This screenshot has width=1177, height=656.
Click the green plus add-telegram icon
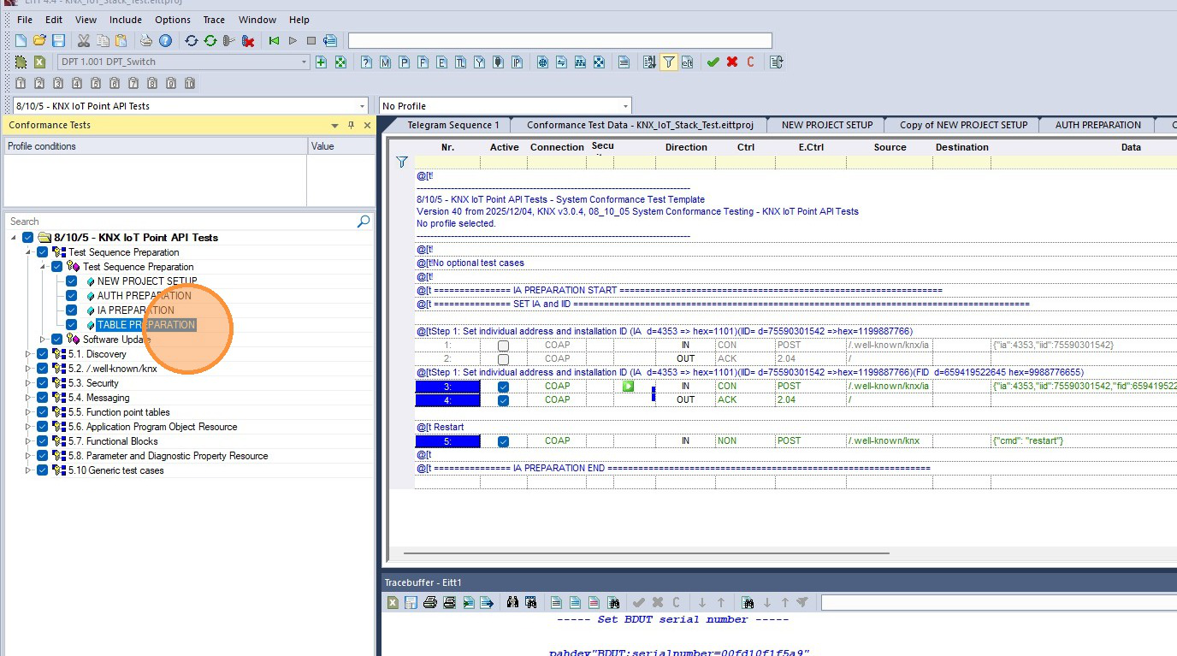pos(322,62)
